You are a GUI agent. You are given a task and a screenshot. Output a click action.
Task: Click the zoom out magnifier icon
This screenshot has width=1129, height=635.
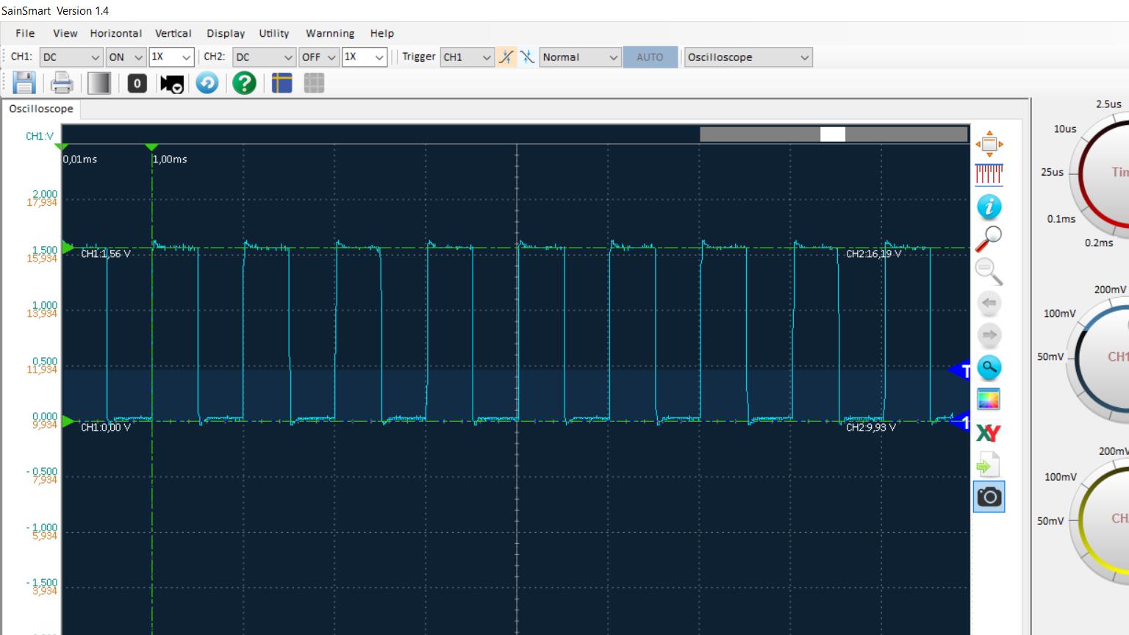[989, 271]
